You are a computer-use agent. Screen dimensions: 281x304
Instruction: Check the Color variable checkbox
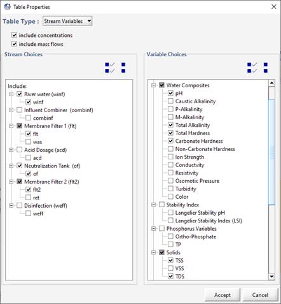click(170, 197)
